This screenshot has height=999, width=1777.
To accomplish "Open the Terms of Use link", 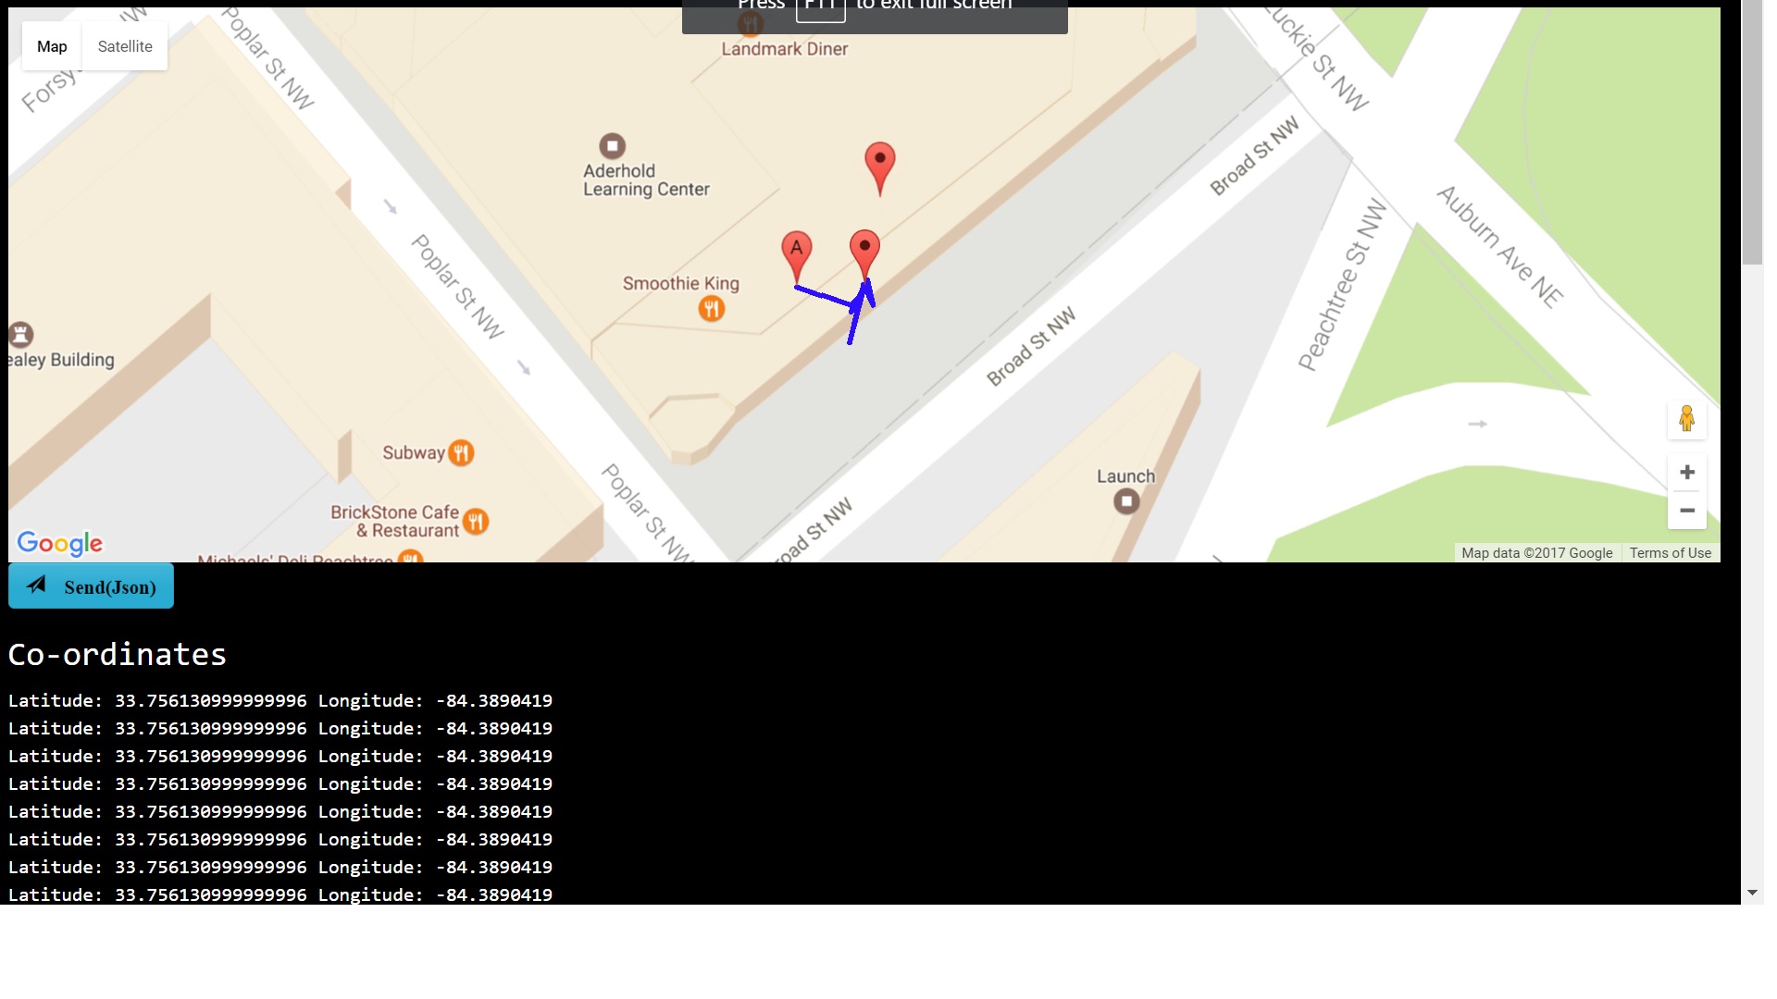I will (1670, 553).
